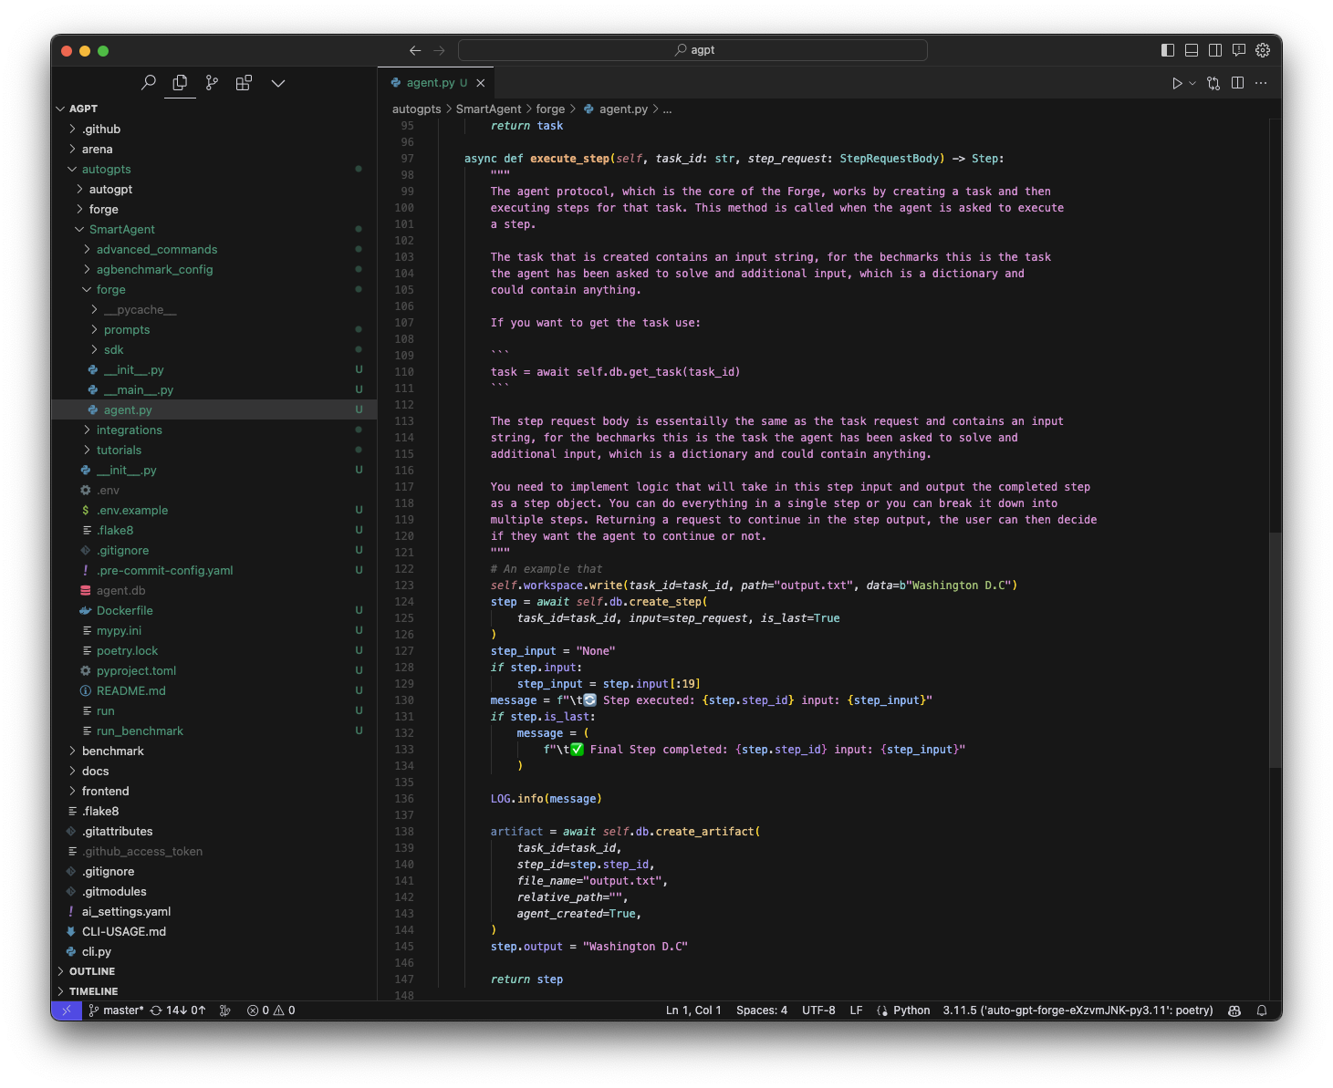1333x1088 pixels.
Task: Split the editor to the right
Action: click(x=1237, y=83)
